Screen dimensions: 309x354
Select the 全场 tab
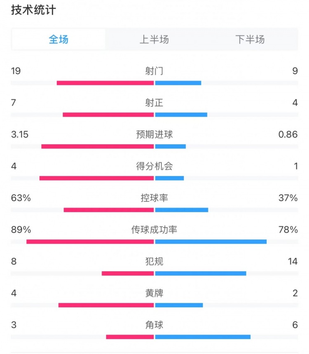[x=59, y=40]
